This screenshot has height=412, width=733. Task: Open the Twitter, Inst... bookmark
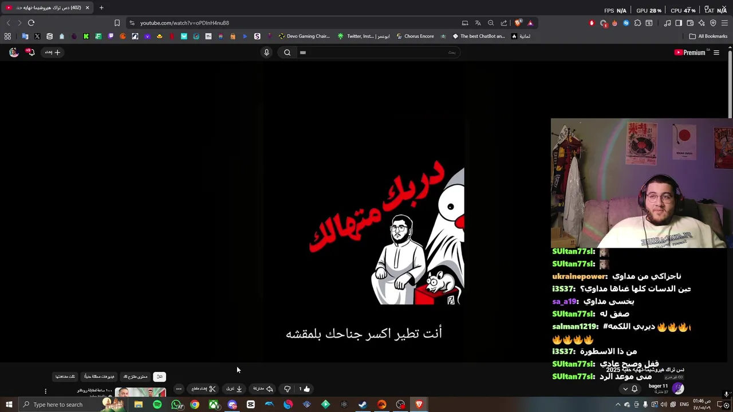pos(364,36)
